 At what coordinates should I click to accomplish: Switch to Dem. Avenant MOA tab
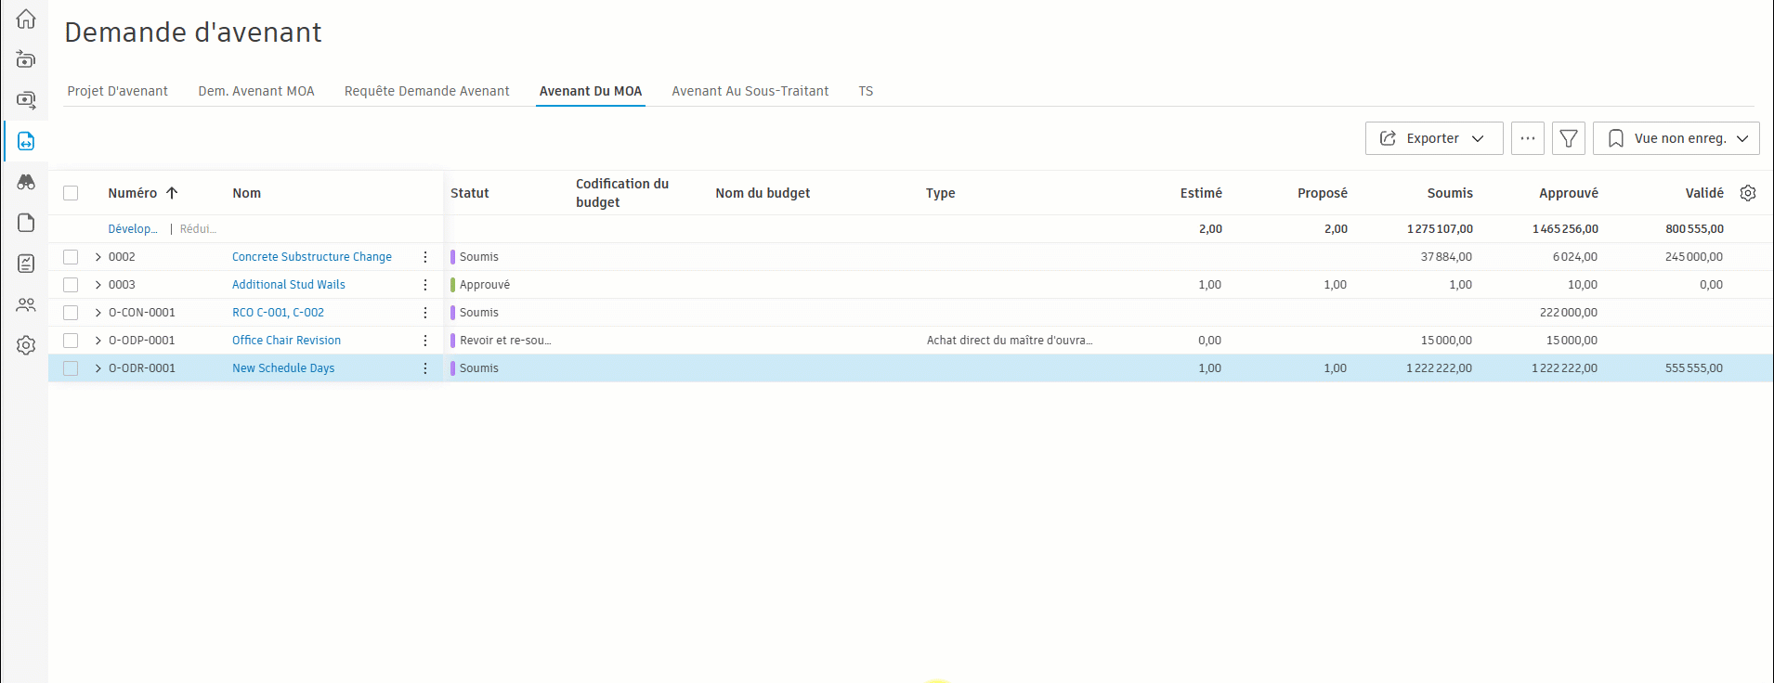(256, 91)
